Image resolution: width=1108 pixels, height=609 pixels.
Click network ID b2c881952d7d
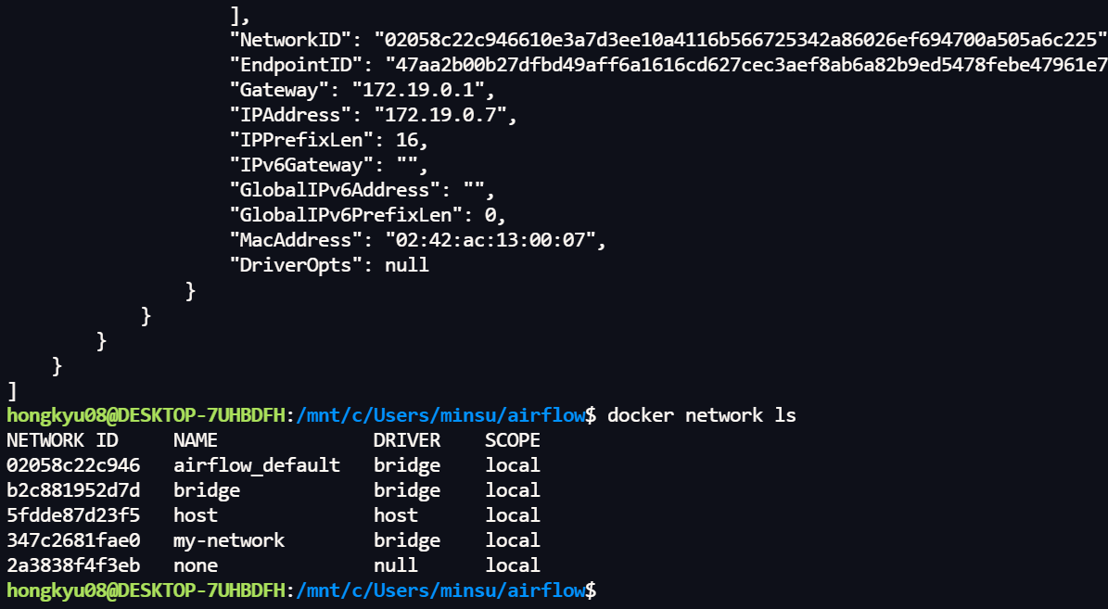tap(73, 490)
